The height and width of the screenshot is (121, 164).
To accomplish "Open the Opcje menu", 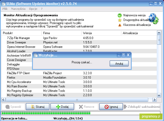I will [x=33, y=9].
